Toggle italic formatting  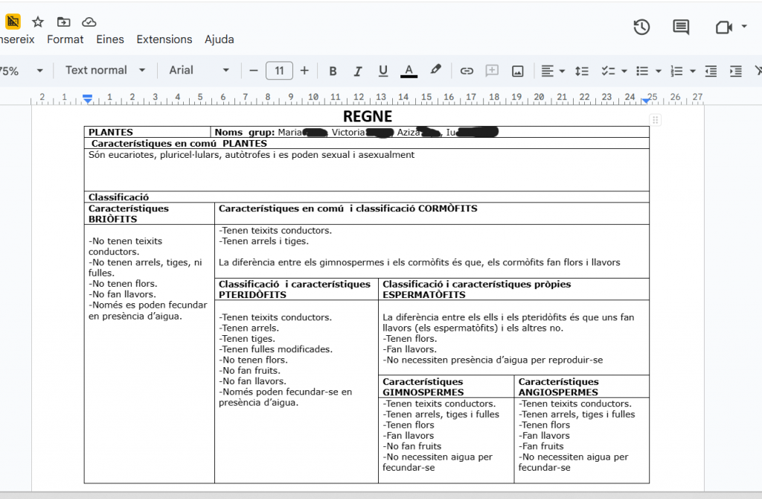click(357, 71)
